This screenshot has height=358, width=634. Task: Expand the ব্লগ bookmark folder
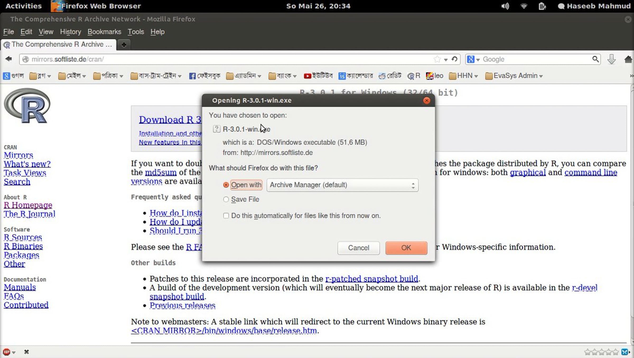point(40,76)
